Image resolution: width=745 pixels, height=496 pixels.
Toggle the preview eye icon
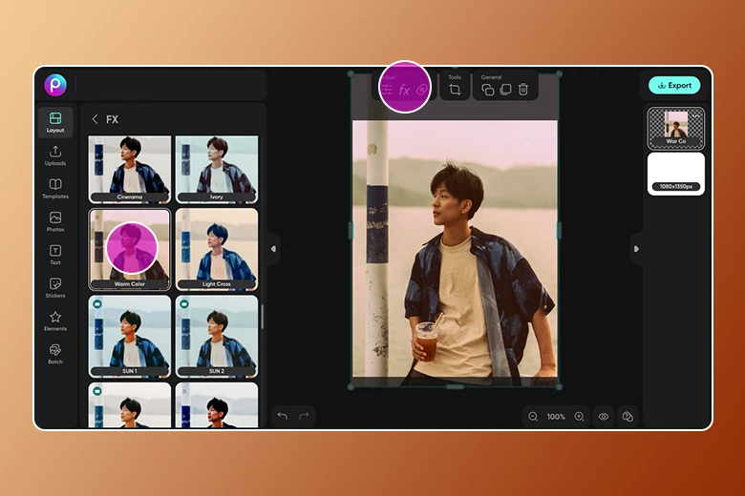603,417
